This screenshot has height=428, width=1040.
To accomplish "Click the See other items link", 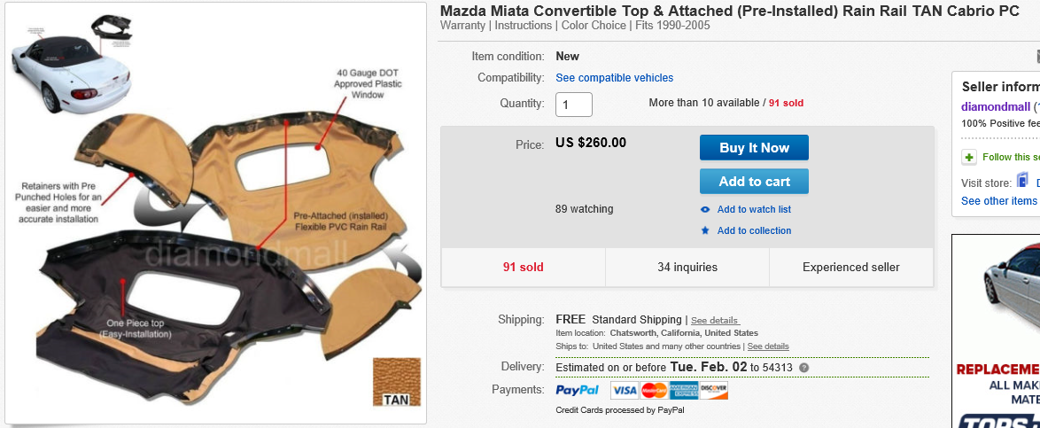I will [x=998, y=201].
